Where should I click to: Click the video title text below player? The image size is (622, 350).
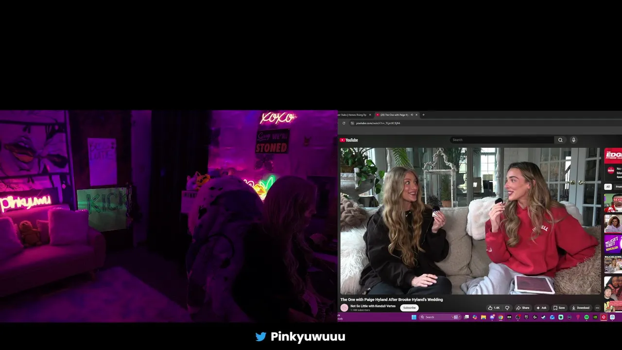pos(392,299)
